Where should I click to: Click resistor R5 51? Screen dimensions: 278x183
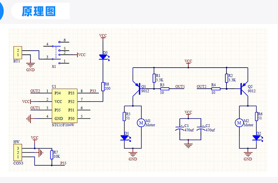(x=124, y=116)
